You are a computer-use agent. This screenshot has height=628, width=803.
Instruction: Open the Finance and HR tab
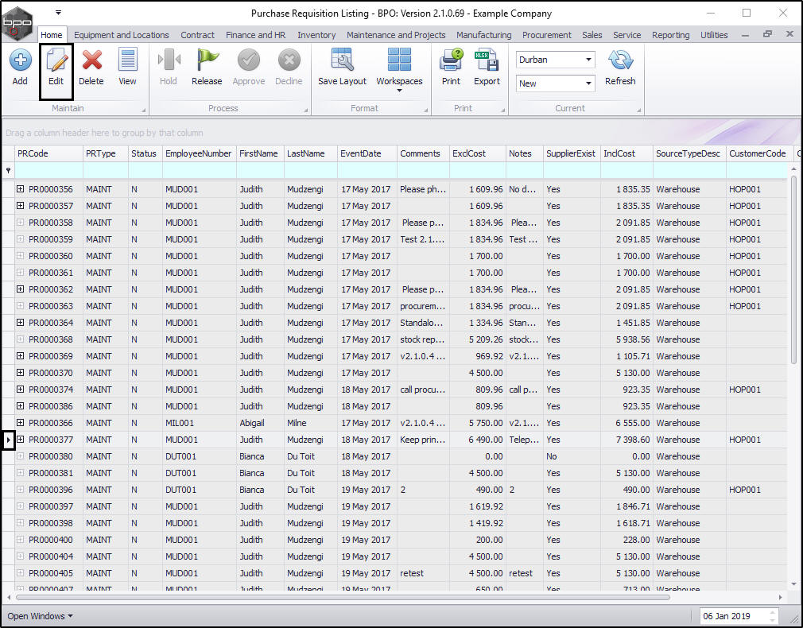click(255, 35)
